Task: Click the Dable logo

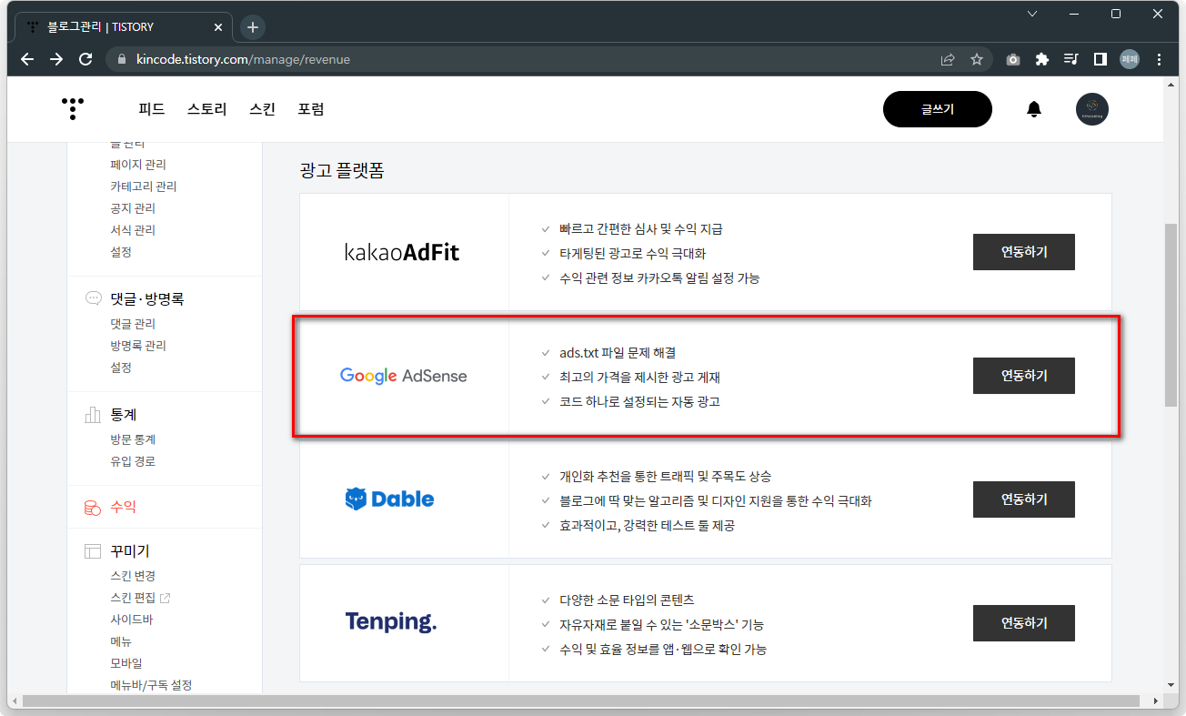Action: [389, 499]
